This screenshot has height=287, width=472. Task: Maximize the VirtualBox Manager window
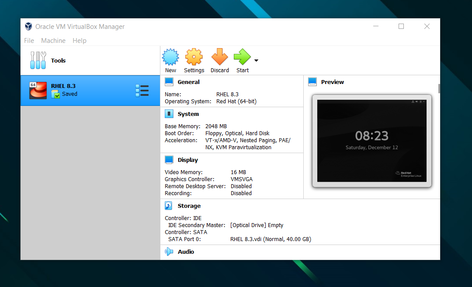tap(401, 26)
